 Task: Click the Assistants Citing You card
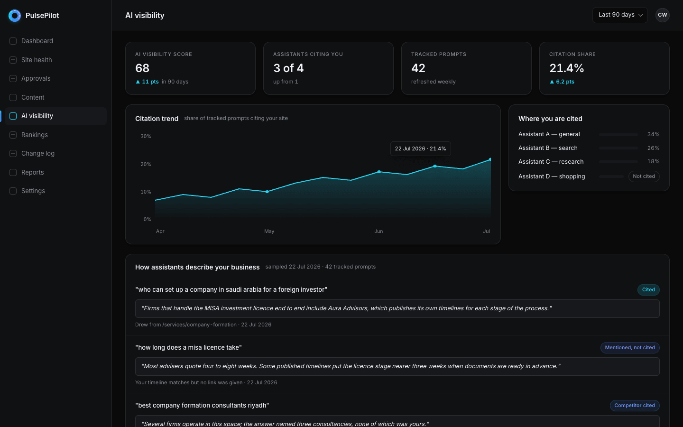(x=328, y=68)
